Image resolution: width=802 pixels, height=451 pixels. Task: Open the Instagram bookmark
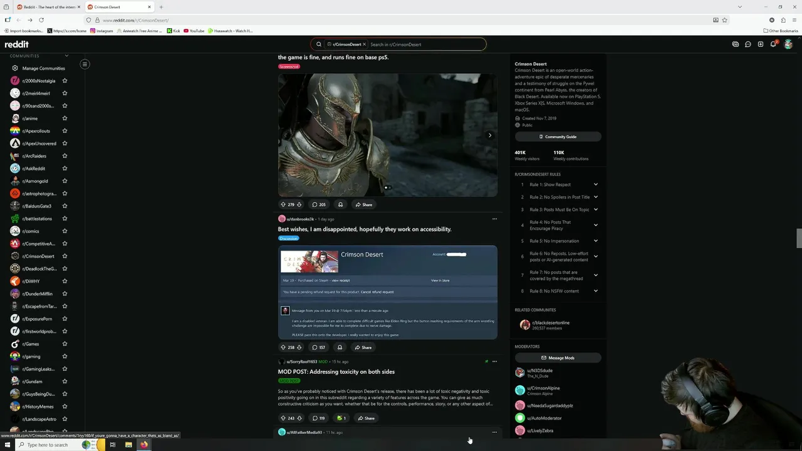point(102,31)
